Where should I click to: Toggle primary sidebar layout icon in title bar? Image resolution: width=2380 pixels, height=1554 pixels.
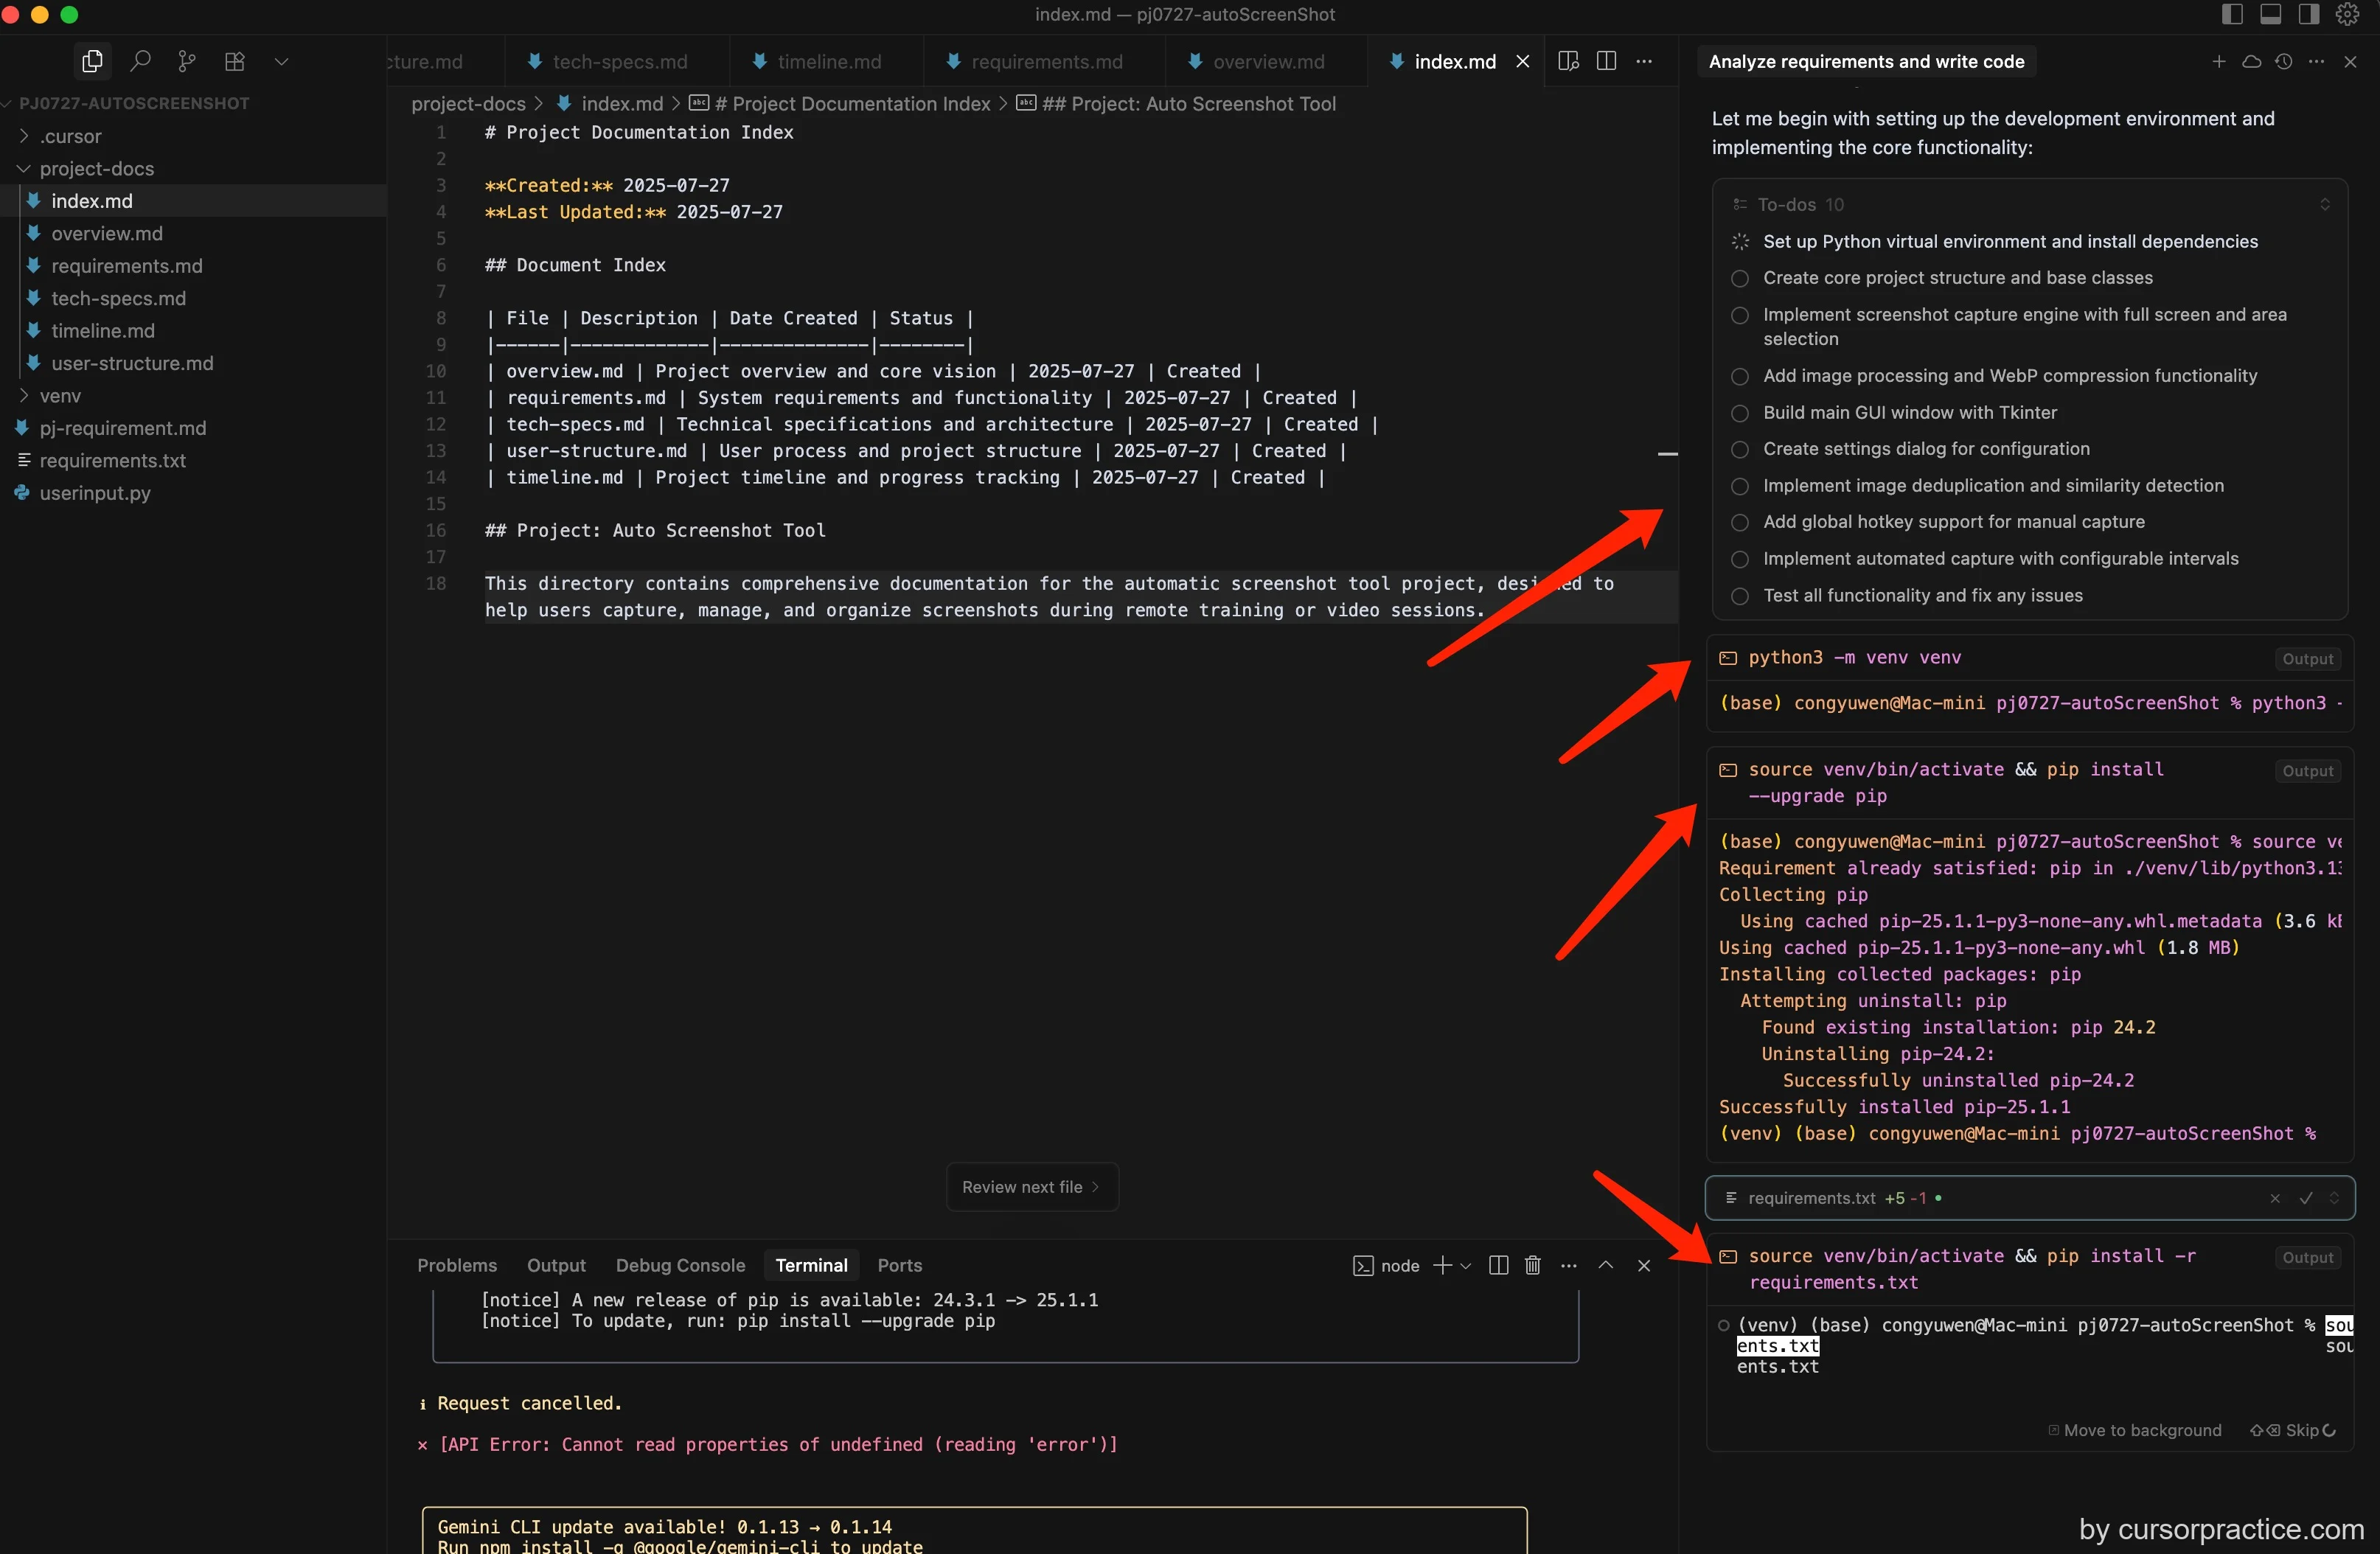coord(2232,14)
